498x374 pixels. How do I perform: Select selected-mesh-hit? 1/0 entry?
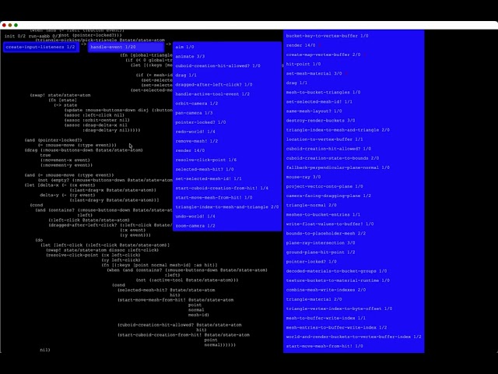pos(205,170)
